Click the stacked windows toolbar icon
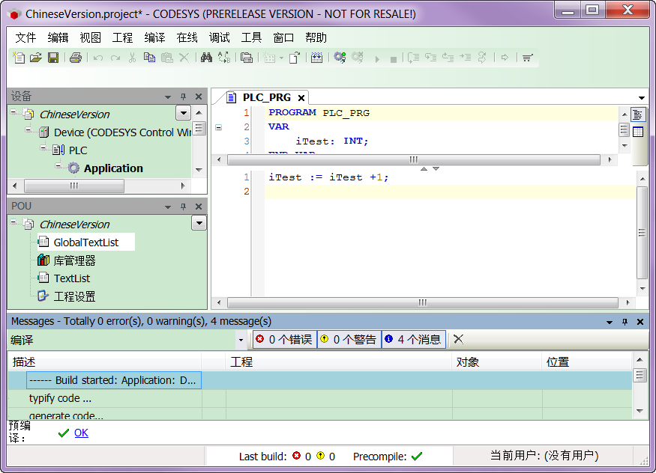The width and height of the screenshot is (656, 473). pos(247,58)
